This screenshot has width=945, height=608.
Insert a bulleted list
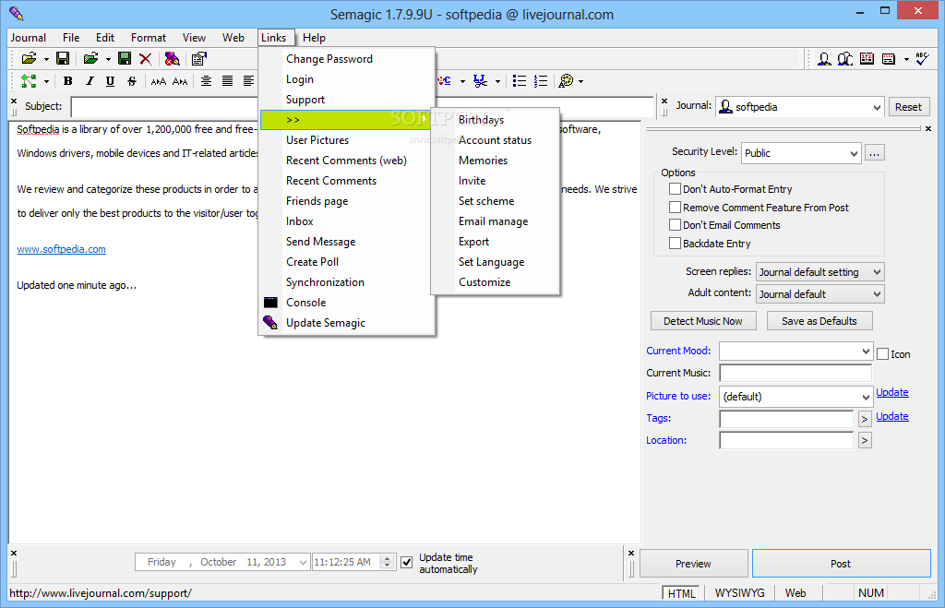[519, 81]
